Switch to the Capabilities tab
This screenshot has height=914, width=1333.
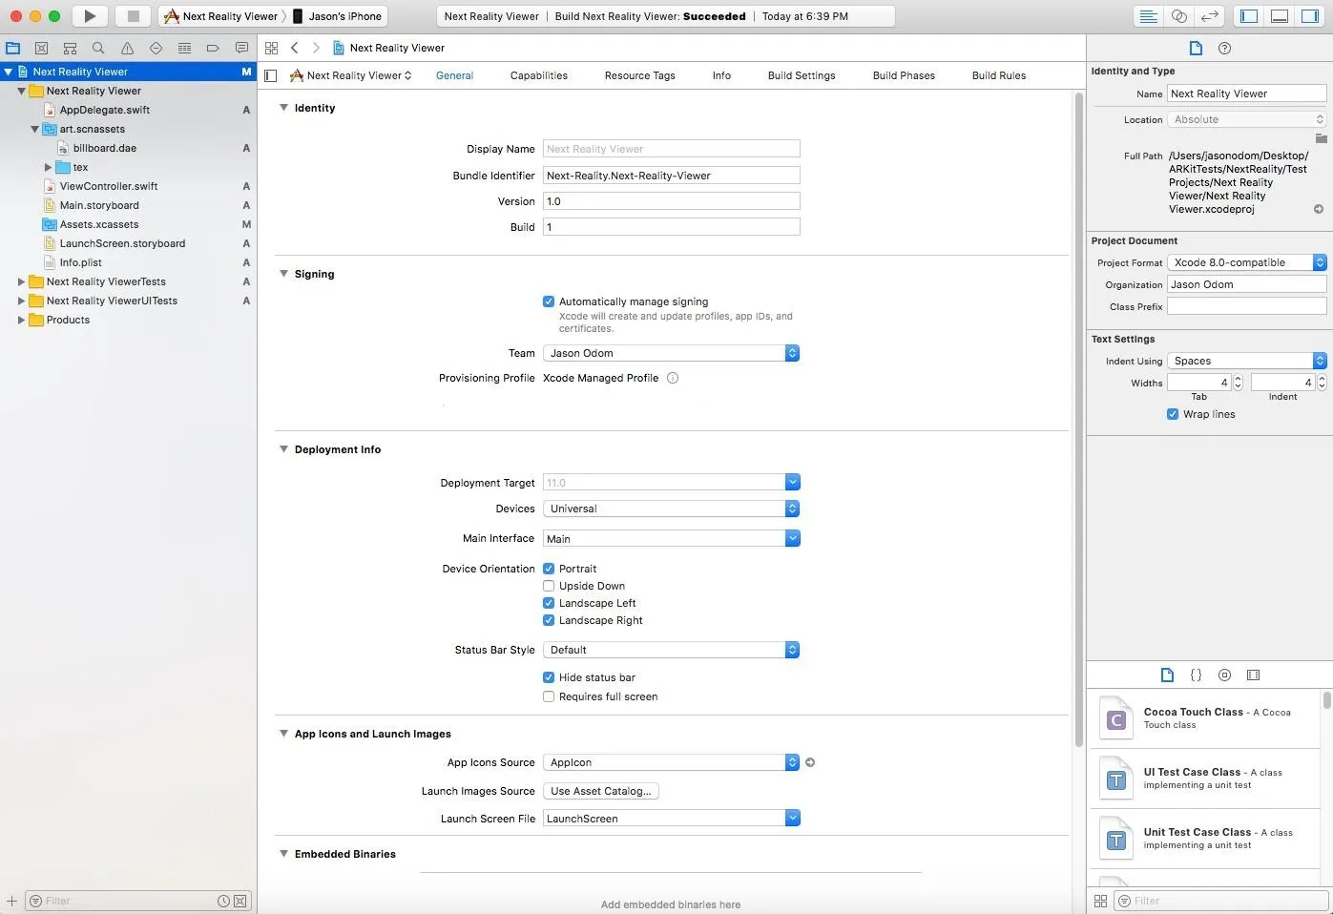point(539,75)
